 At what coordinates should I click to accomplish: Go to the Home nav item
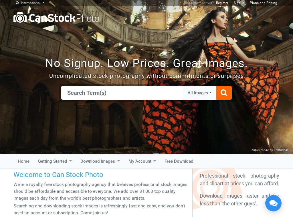pos(23,161)
